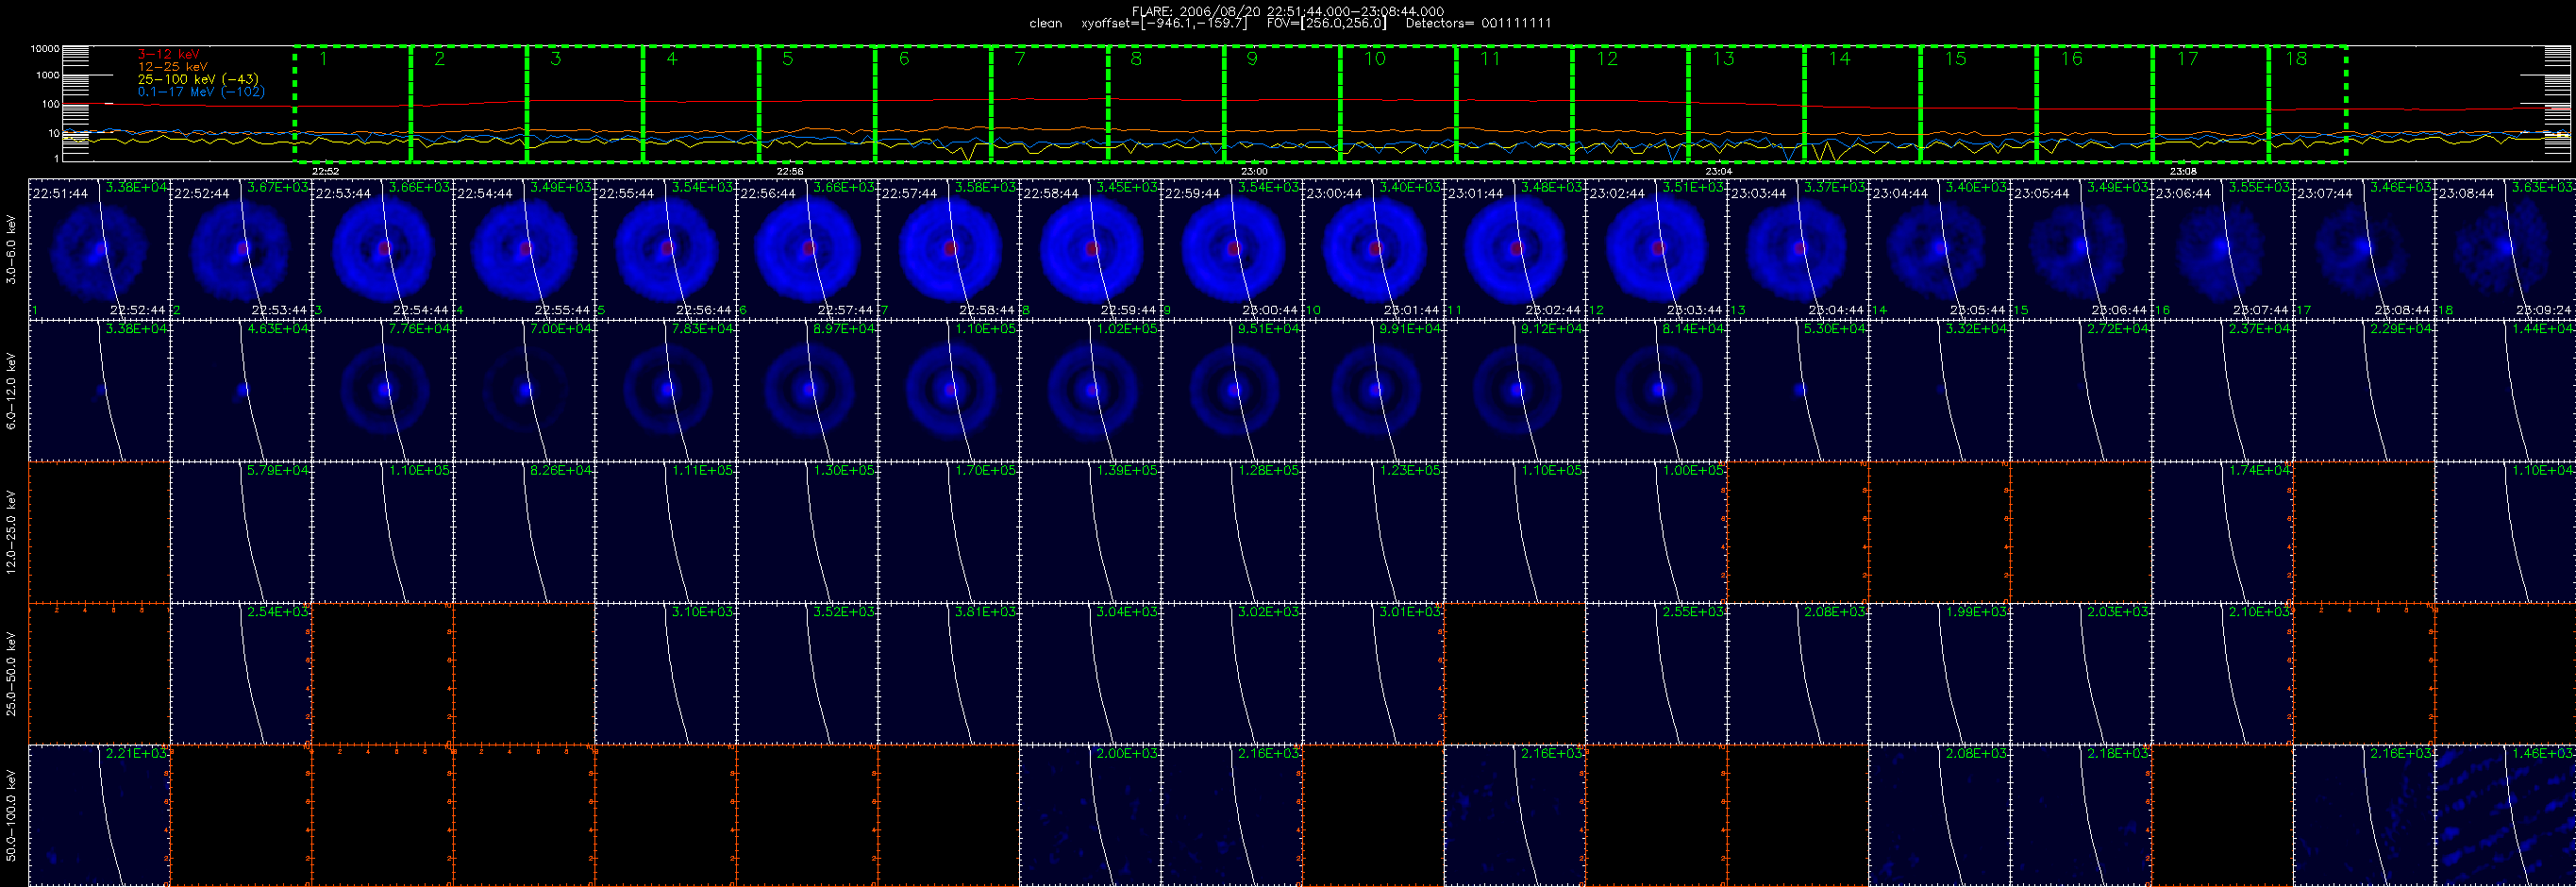
Task: Click the blue '0.1-17 MeV (-102)' legend entry
Action: tap(200, 92)
